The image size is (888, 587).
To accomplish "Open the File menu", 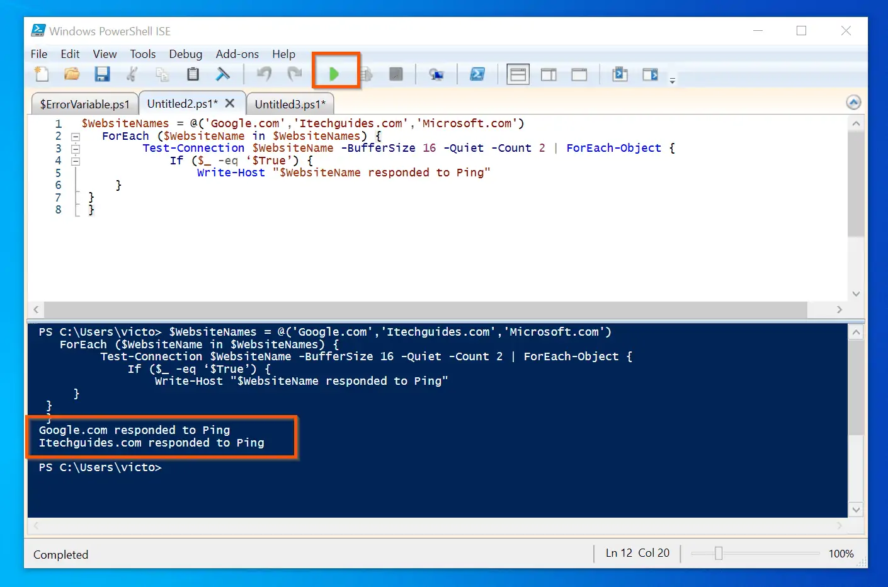I will point(39,54).
